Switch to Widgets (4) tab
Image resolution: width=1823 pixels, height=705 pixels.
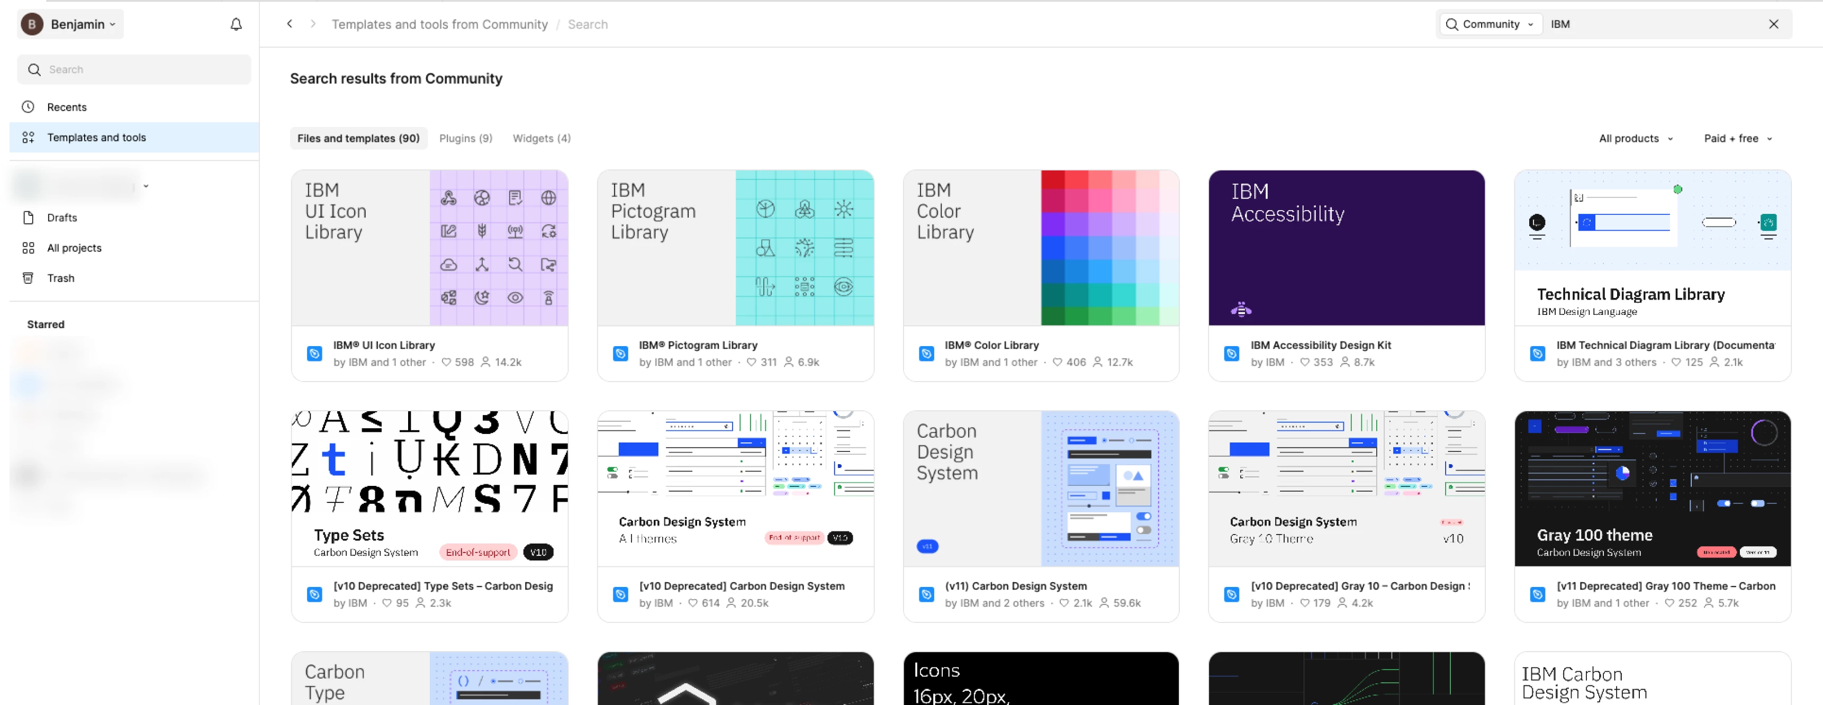pyautogui.click(x=542, y=138)
